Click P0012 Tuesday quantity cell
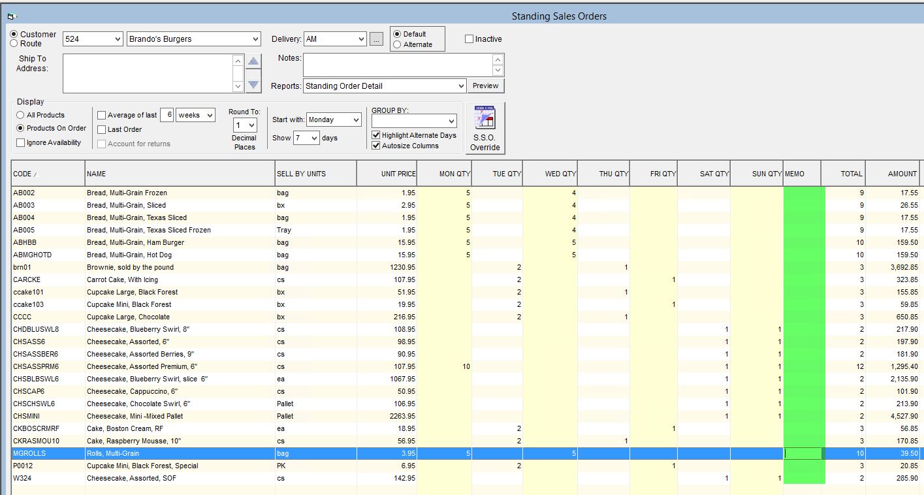This screenshot has height=495, width=924. (497, 466)
